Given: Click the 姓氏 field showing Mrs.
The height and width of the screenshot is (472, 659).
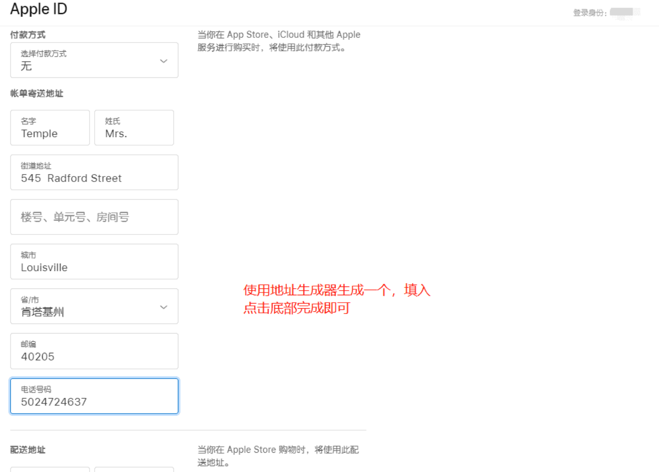Looking at the screenshot, I should pos(134,128).
